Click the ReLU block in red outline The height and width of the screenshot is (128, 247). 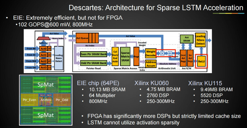[201, 61]
